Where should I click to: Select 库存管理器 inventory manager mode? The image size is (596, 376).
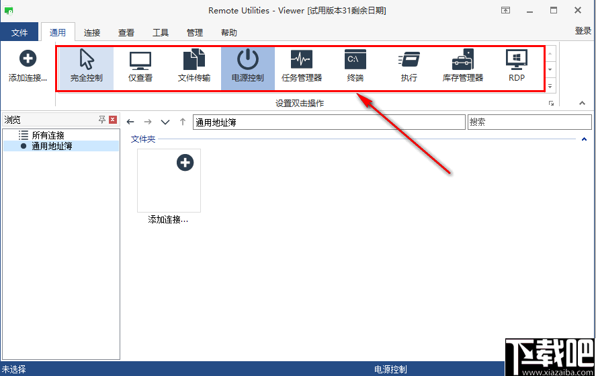[x=462, y=68]
